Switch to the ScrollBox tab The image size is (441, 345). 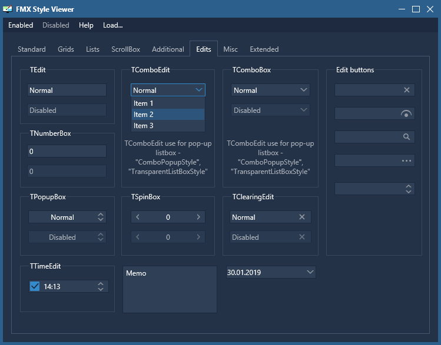125,49
